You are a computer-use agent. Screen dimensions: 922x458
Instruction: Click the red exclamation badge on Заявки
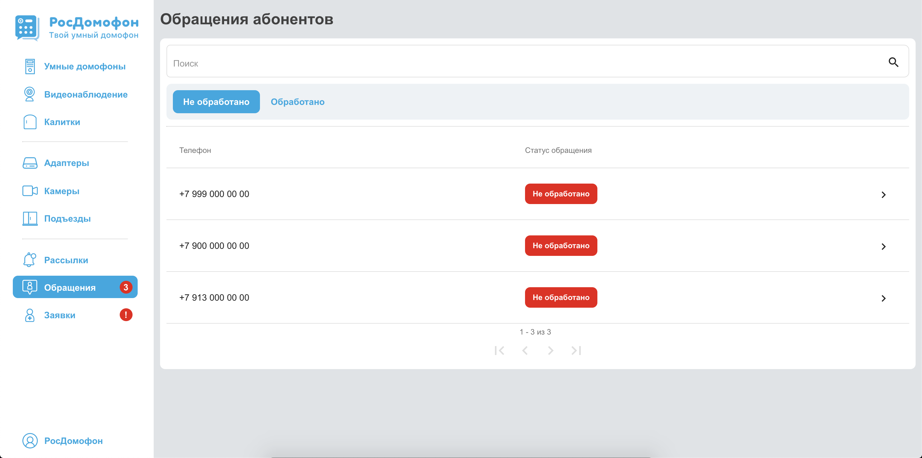tap(126, 315)
